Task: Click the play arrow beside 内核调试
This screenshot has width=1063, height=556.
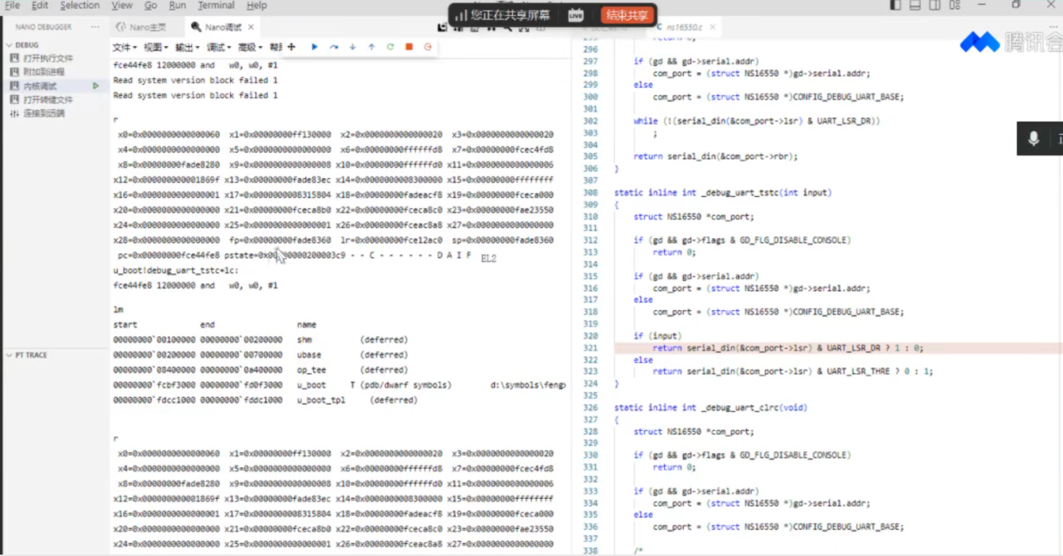Action: (x=96, y=86)
